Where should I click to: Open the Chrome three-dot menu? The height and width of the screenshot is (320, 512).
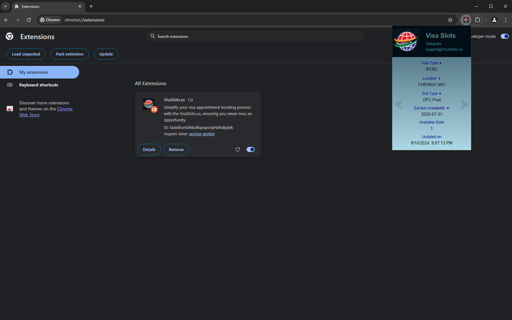tap(506, 20)
